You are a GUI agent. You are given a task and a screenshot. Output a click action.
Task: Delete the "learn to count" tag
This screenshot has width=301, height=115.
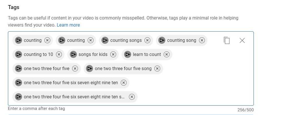[x=167, y=55]
